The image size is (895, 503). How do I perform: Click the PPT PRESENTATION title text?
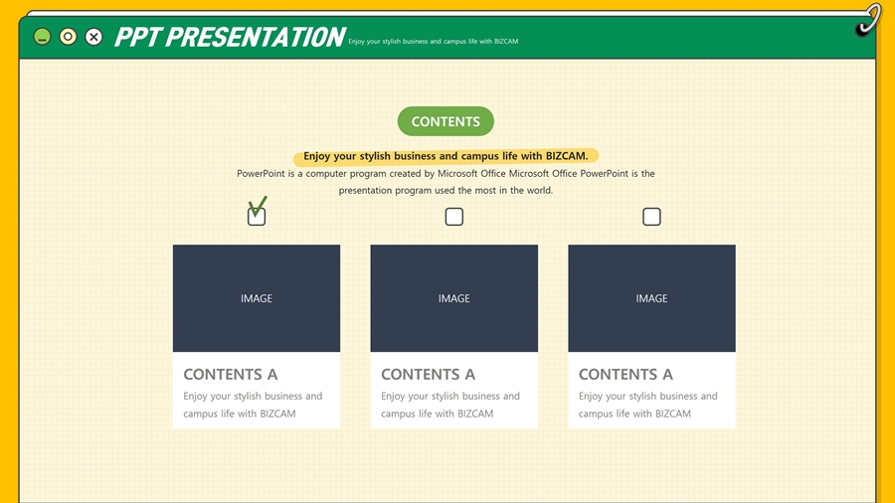pyautogui.click(x=230, y=37)
